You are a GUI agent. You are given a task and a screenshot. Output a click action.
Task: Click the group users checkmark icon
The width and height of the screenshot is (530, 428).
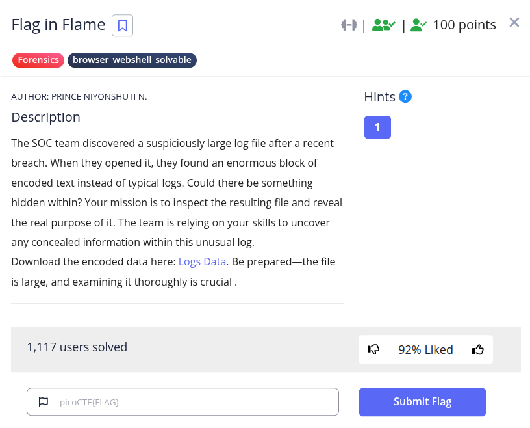(383, 25)
